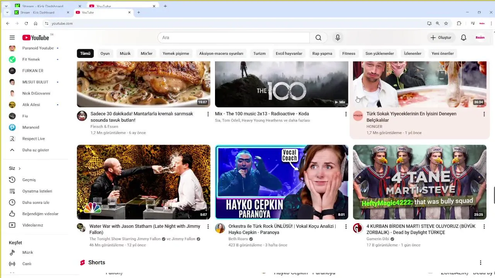495x278 pixels.
Task: Start voice search with the microphone icon
Action: (338, 37)
